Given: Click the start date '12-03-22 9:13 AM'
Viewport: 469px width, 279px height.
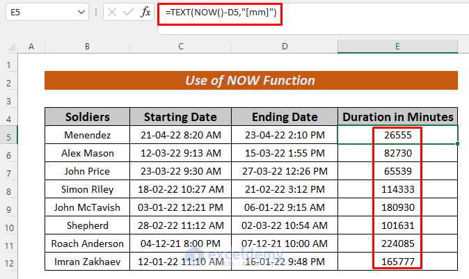Looking at the screenshot, I should (x=181, y=153).
